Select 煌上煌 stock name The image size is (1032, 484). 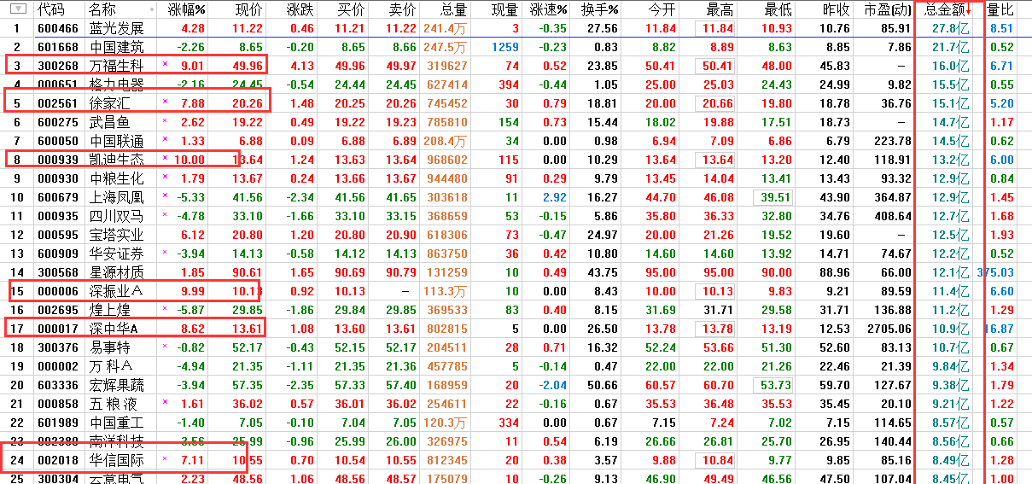point(109,310)
